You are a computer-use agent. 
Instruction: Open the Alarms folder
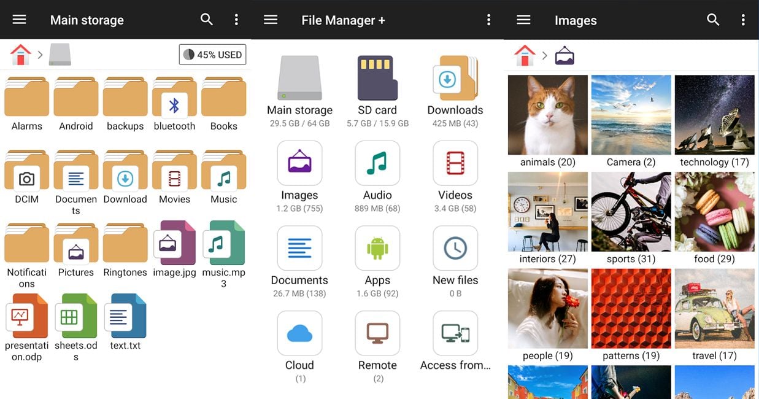27,104
